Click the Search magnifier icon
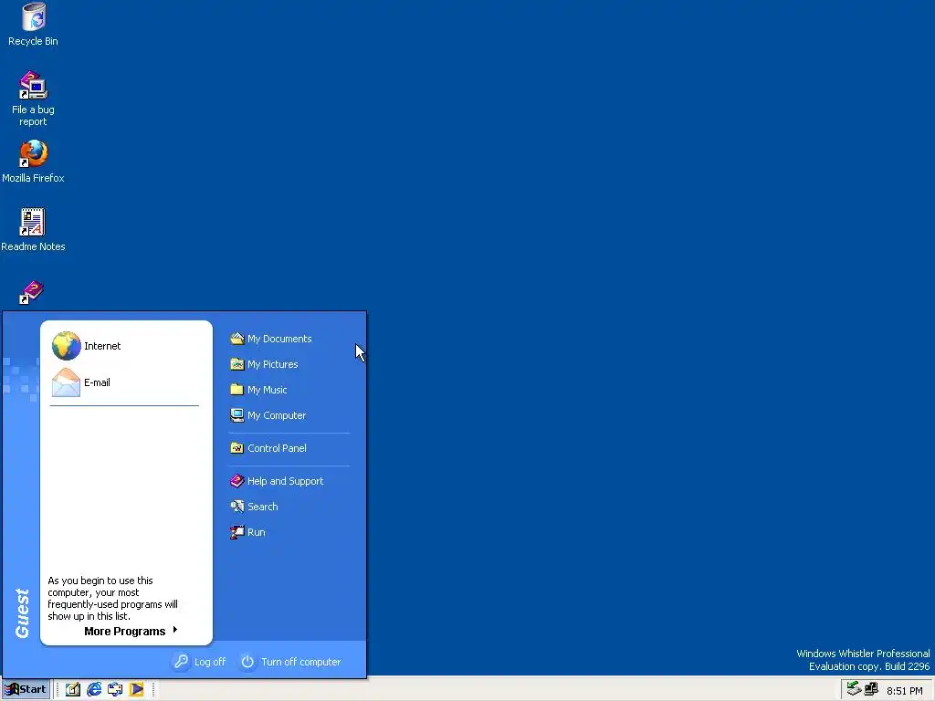Screen dimensions: 935x701 point(237,507)
